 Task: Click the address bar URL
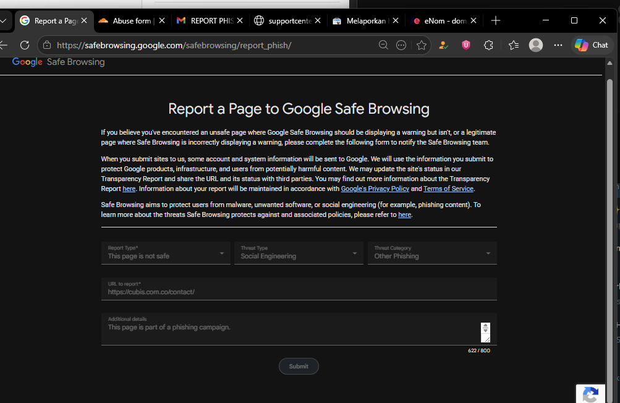[174, 45]
